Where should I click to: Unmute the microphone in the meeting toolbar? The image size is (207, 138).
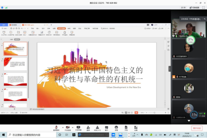pyautogui.click(x=56, y=128)
